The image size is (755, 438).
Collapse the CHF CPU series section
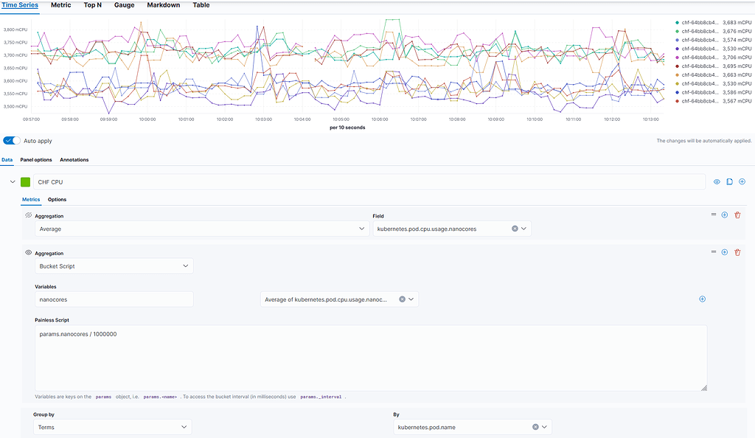point(13,182)
